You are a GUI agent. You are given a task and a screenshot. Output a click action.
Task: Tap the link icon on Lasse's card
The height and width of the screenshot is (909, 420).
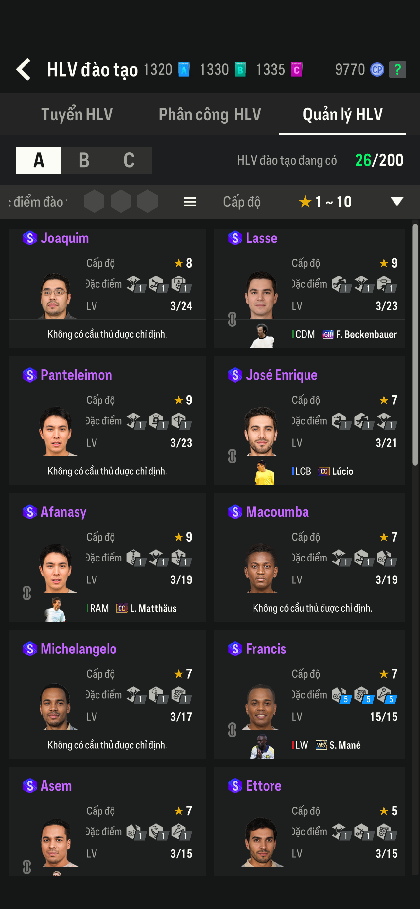(232, 319)
